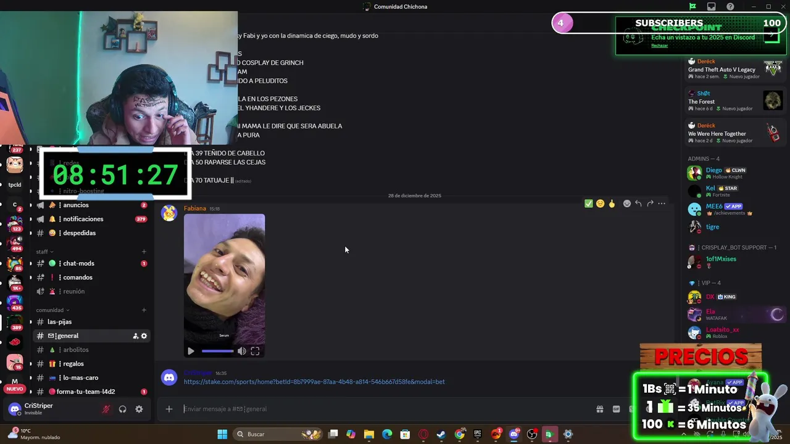Open the las-pijas channel
Viewport: 790px width, 444px height.
point(92,322)
